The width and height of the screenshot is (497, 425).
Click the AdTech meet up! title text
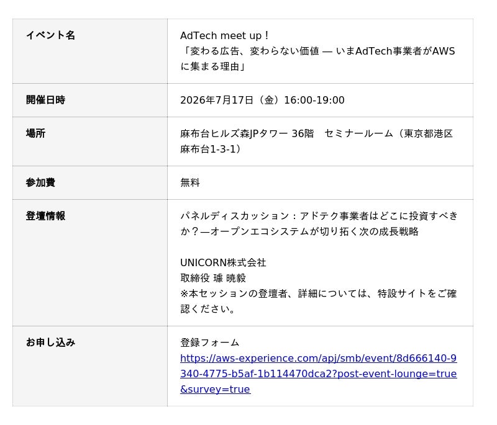(x=225, y=35)
